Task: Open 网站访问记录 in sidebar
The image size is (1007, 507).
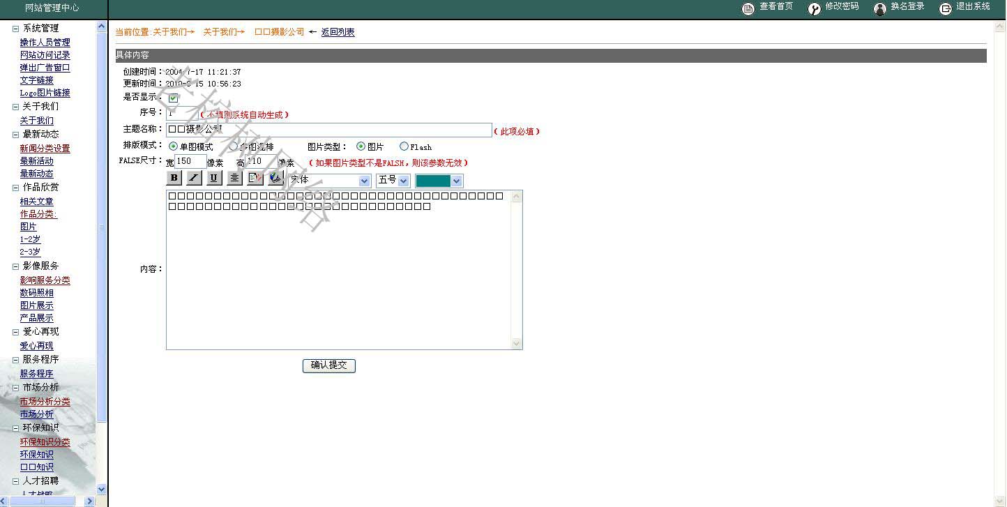Action: 45,55
